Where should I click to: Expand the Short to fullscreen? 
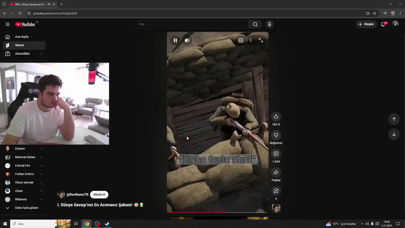[261, 40]
